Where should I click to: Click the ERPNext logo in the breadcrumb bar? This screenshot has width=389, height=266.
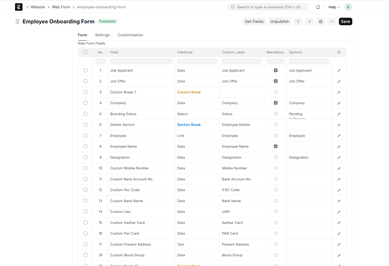coord(19,7)
